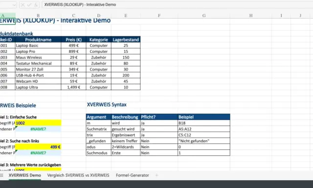Click the stock value 200
Image resolution: width=313 pixels, height=188 pixels.
tap(126, 75)
